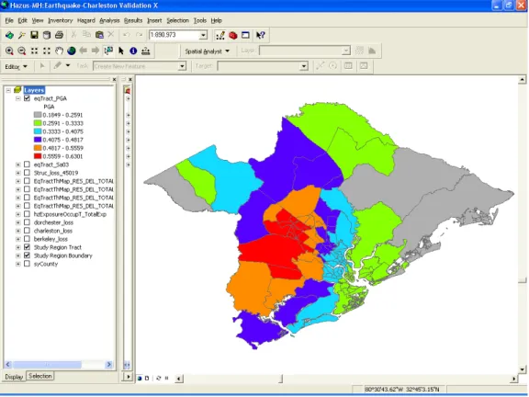Screen dimensions: 529x397
Task: Click the Print icon in toolbar
Action: tap(59, 35)
